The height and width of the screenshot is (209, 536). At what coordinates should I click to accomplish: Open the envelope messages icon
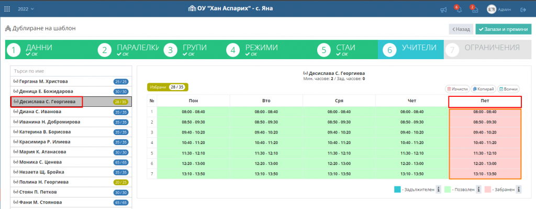point(475,10)
